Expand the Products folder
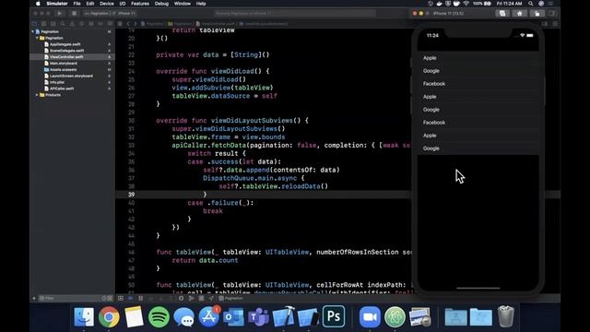Image resolution: width=590 pixels, height=332 pixels. click(37, 95)
